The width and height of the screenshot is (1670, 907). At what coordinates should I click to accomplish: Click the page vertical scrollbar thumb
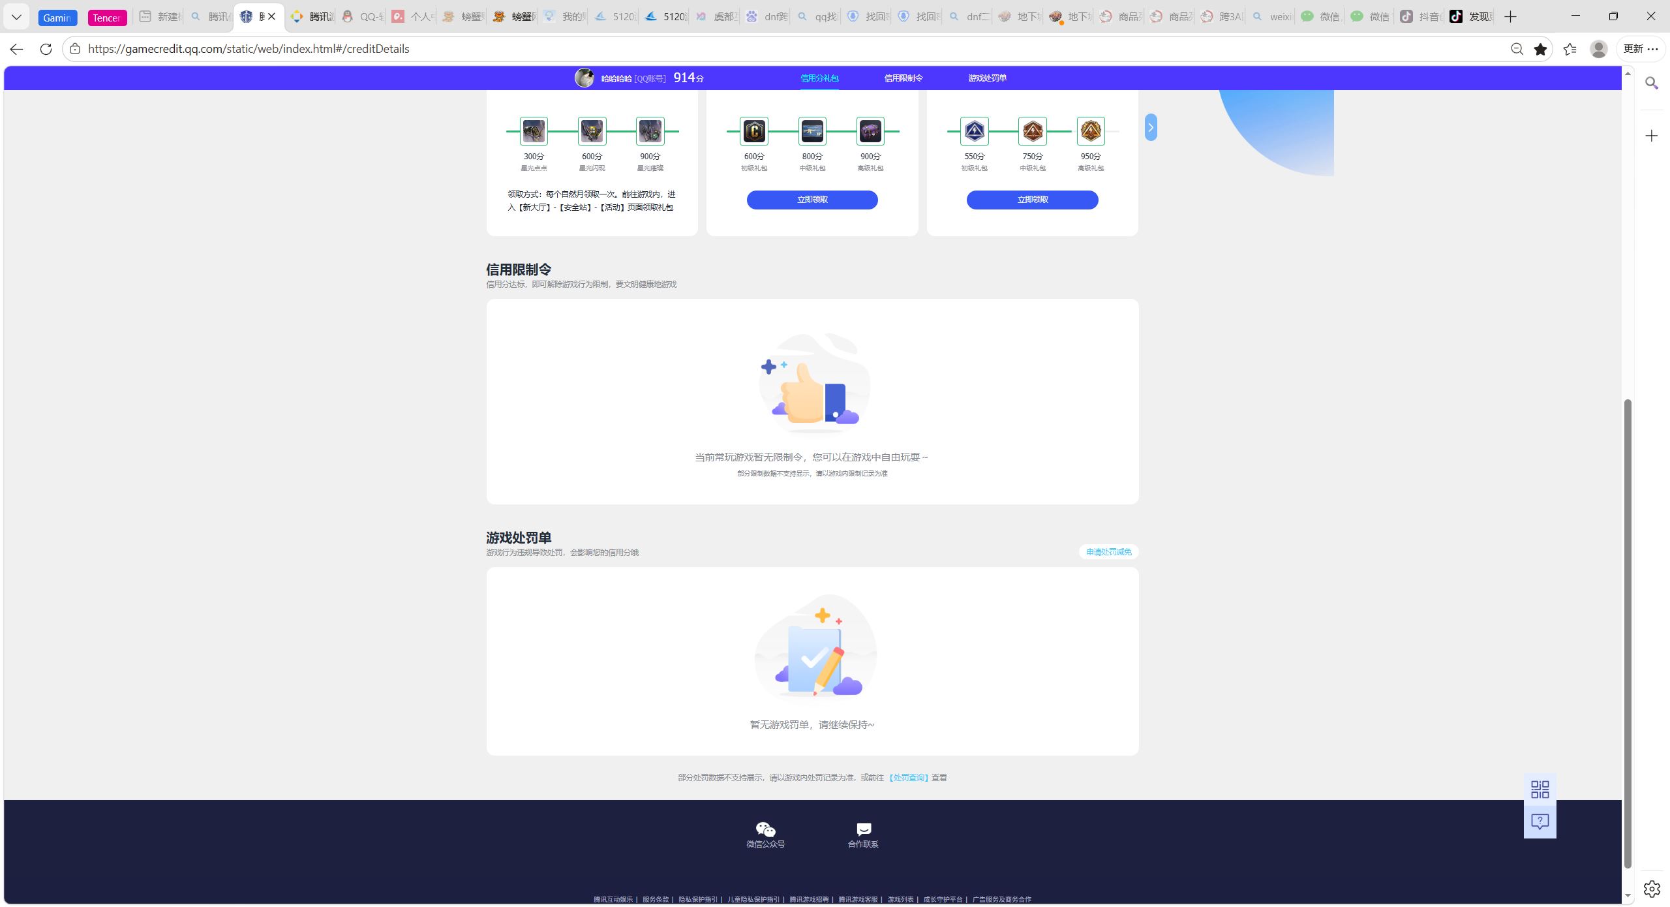pos(1627,633)
